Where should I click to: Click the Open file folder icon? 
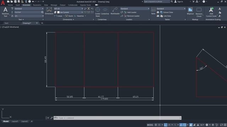(x=12, y=1)
